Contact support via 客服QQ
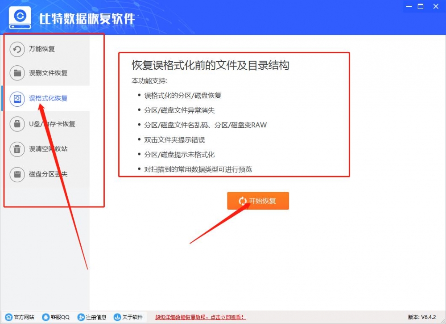This screenshot has width=446, height=324. (x=56, y=317)
